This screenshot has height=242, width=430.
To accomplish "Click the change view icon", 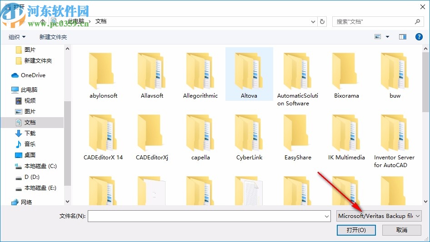I will [x=378, y=37].
